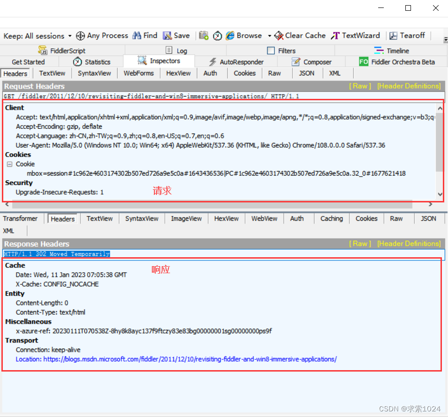This screenshot has height=417, width=448.
Task: Select the Accept-Language header line
Action: [120, 136]
